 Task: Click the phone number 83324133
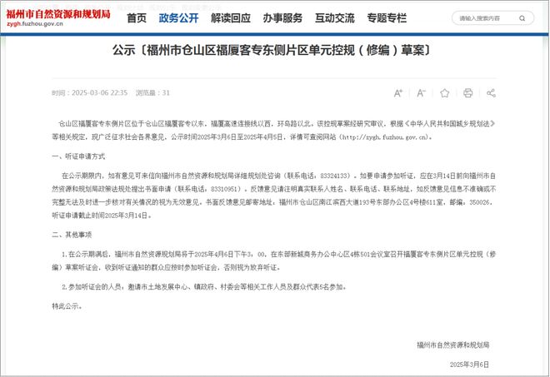tap(335, 176)
